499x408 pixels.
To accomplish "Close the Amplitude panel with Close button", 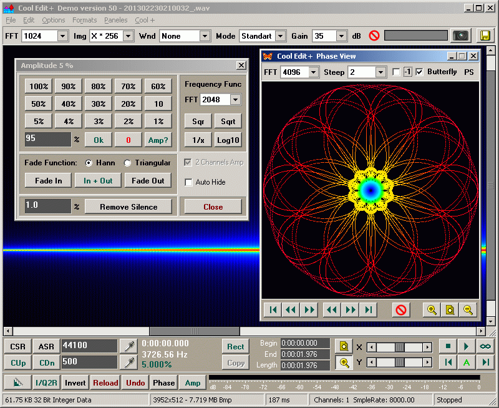I will point(213,207).
